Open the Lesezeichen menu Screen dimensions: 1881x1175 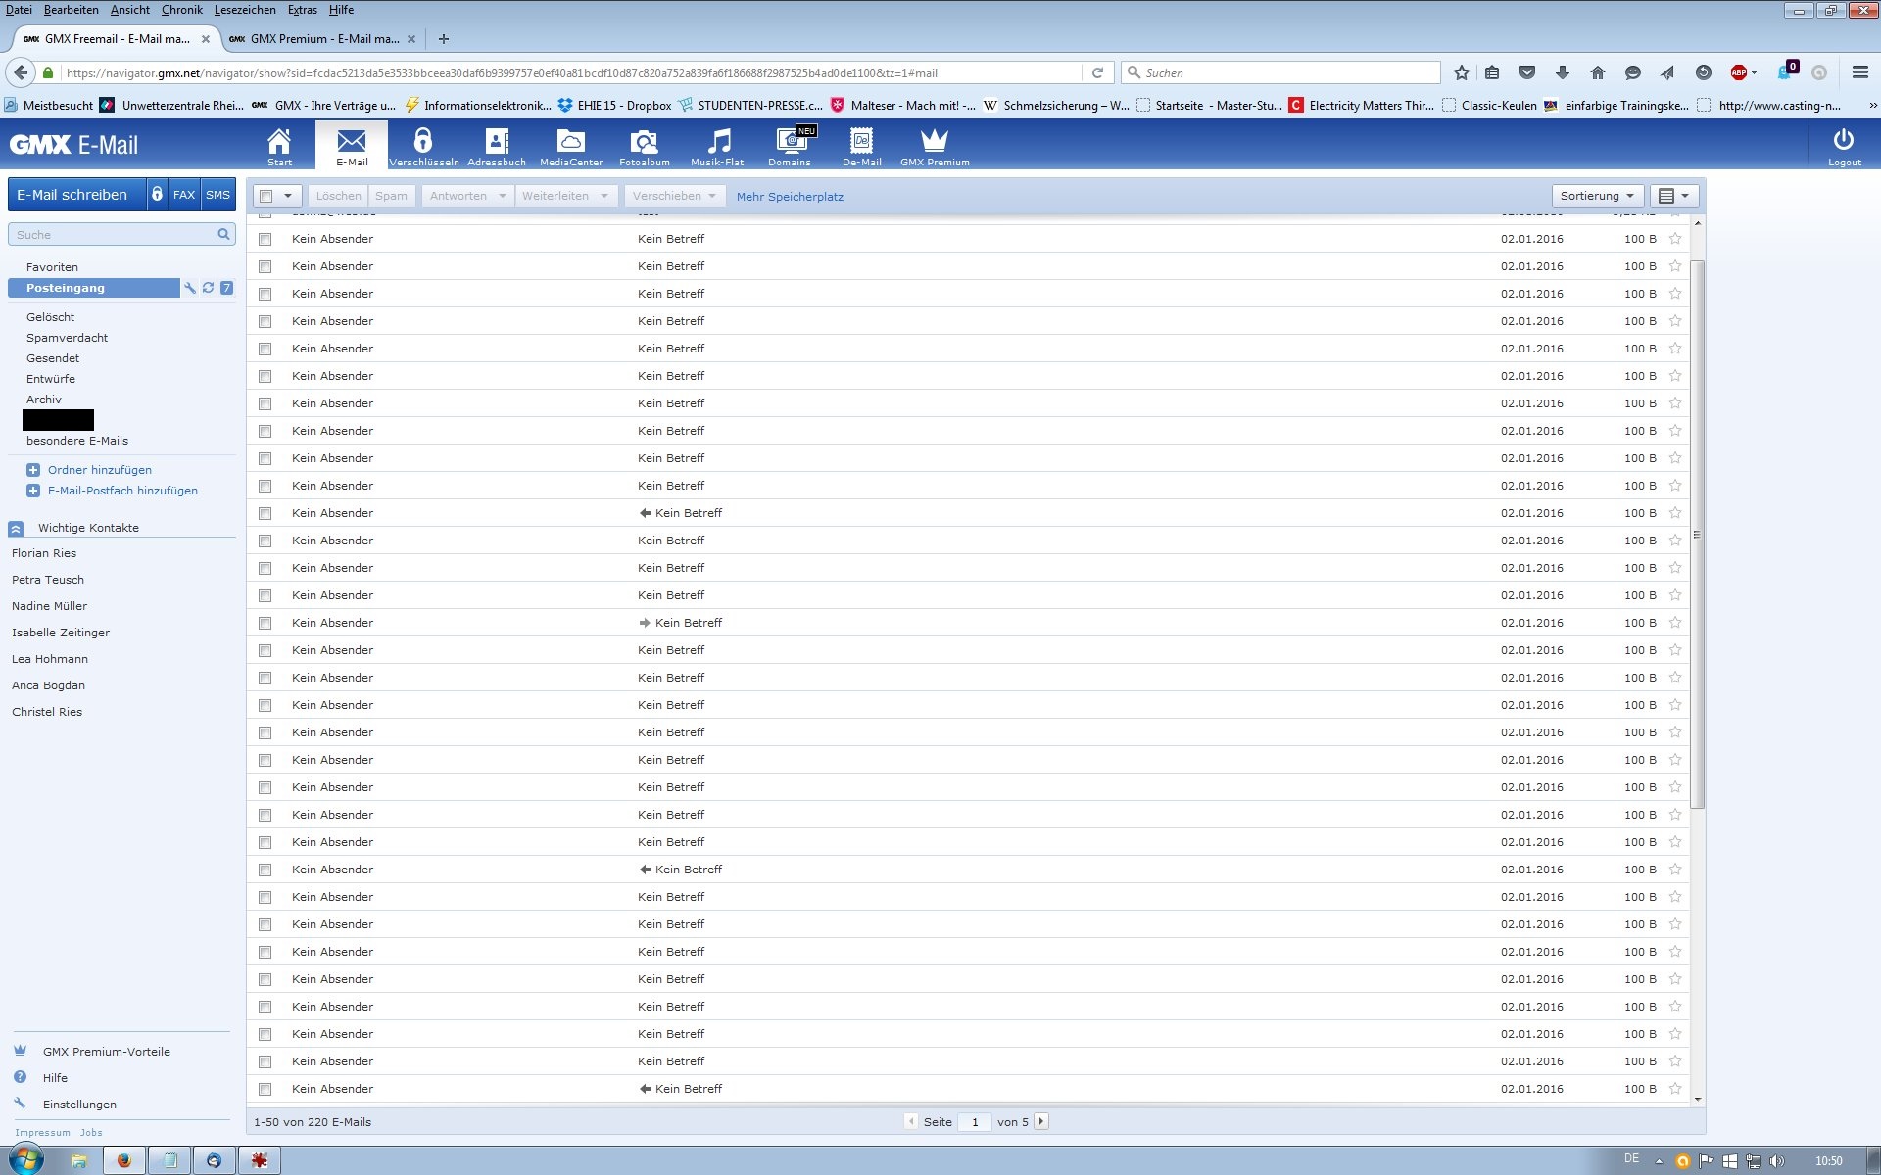coord(245,10)
